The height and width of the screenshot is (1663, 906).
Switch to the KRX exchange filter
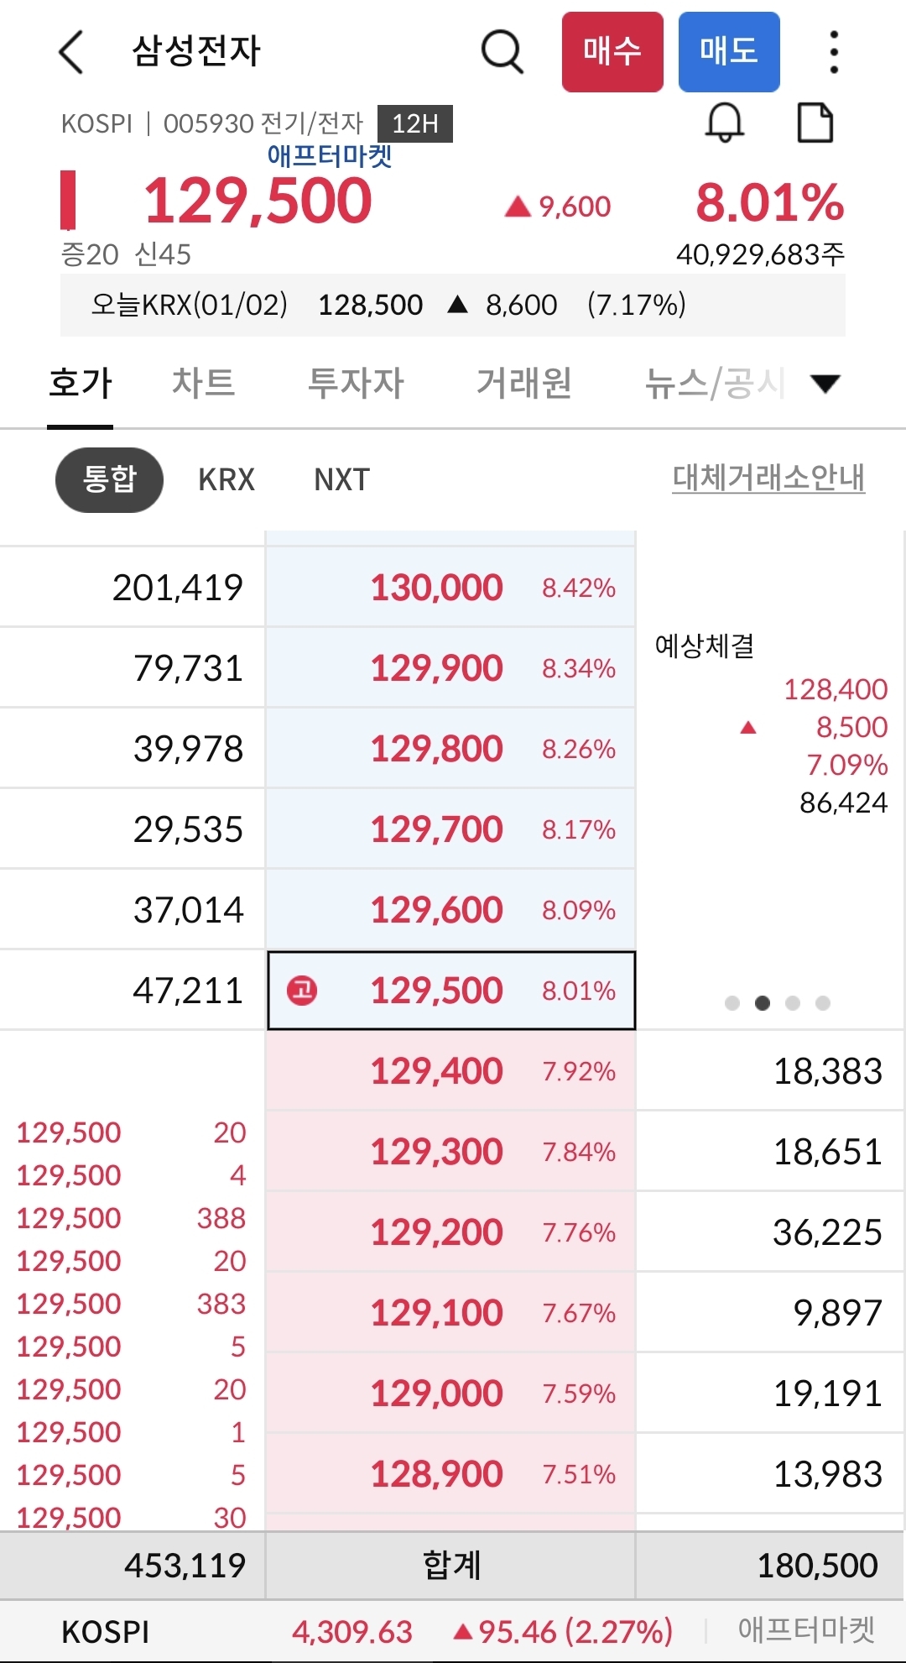click(226, 479)
